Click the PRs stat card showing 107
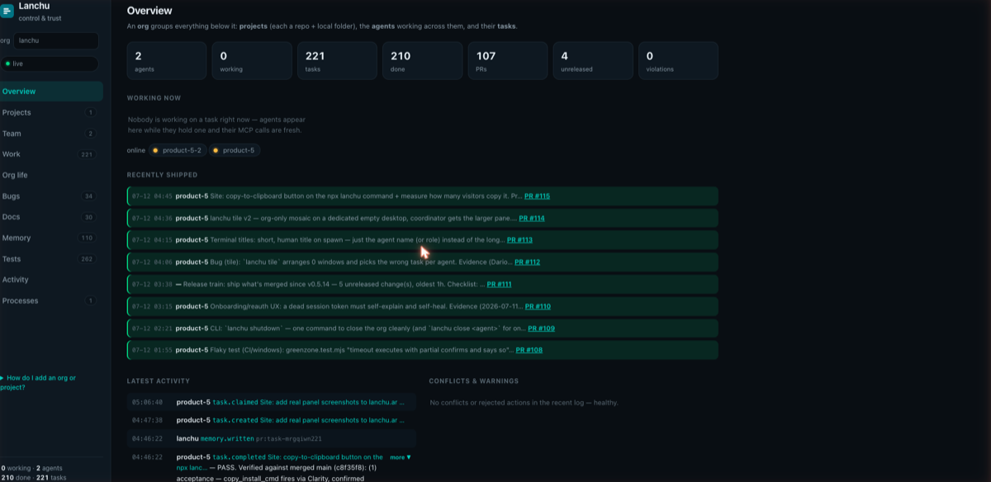The image size is (991, 482). pos(508,61)
